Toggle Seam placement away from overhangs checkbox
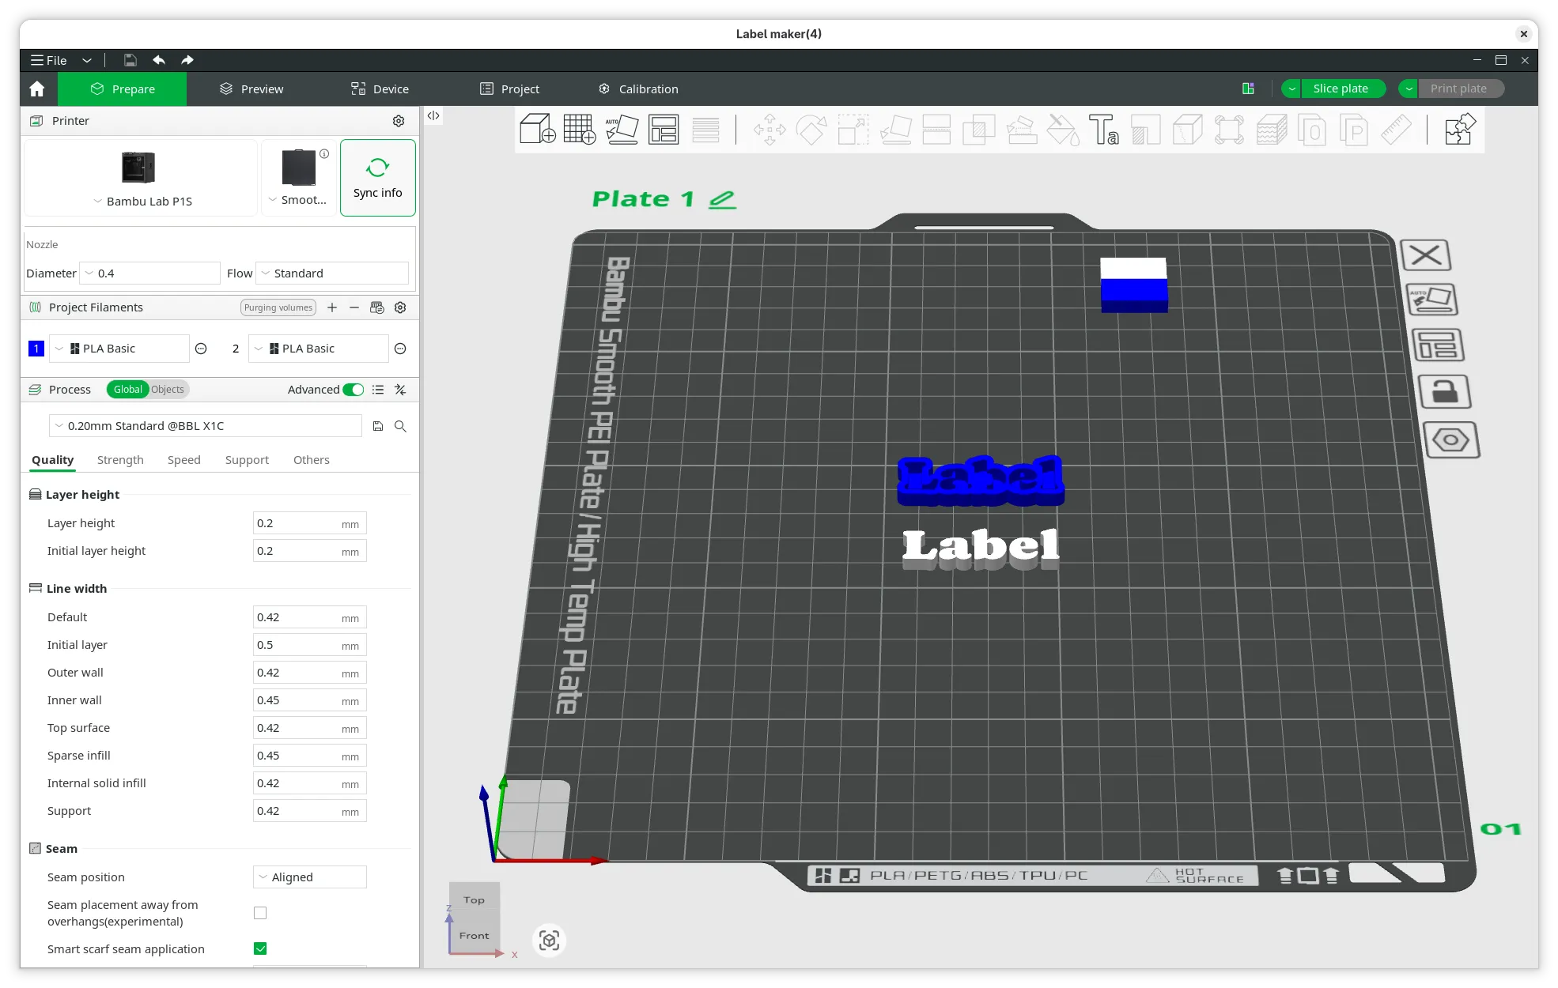The width and height of the screenshot is (1558, 988). (x=260, y=913)
